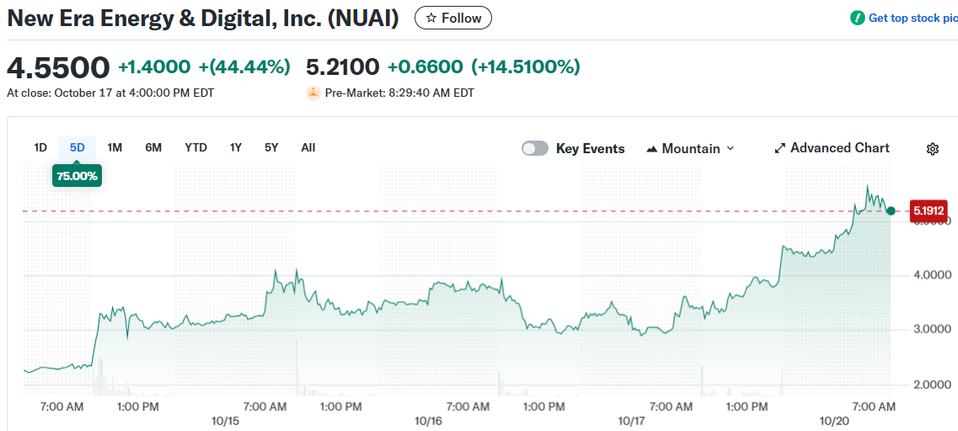Select the 1D time range tab
The image size is (958, 431).
[x=40, y=147]
